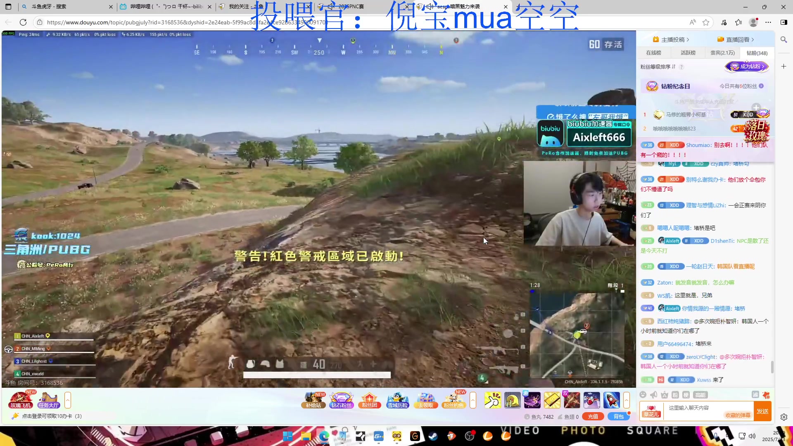Expand the 今日共有6位粉丝 arrow
793x446 pixels.
pos(761,86)
